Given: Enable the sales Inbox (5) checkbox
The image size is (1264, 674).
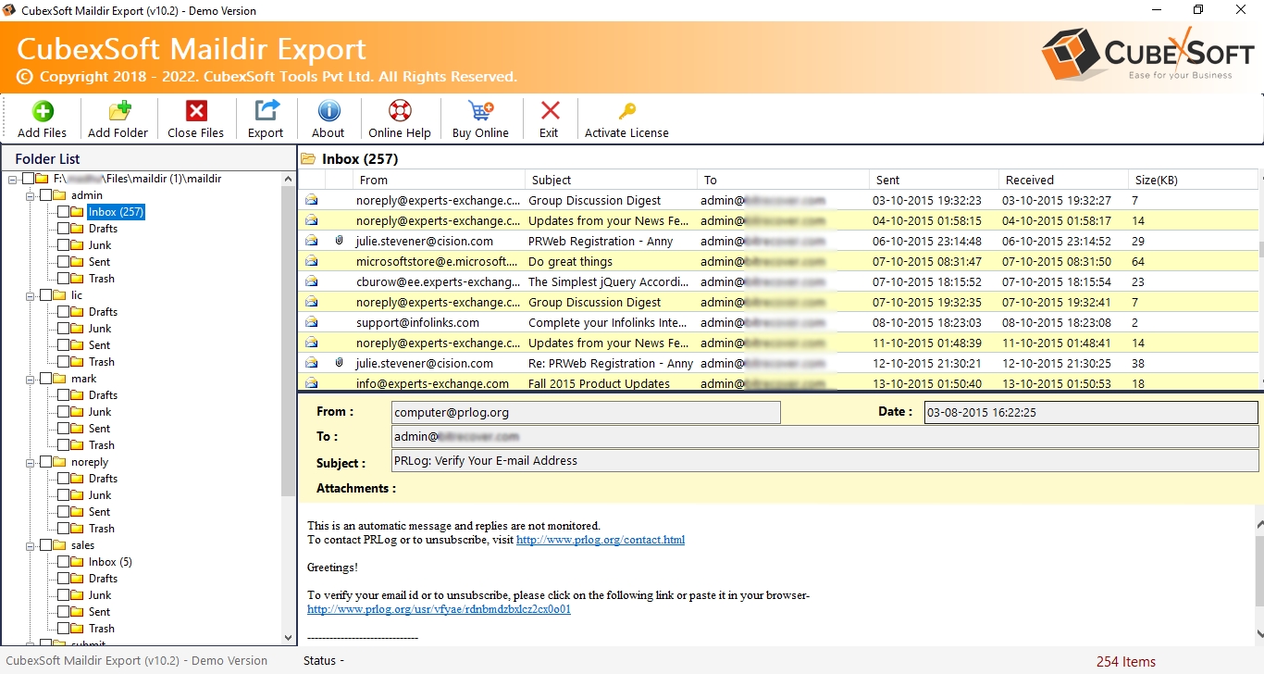Looking at the screenshot, I should pyautogui.click(x=64, y=562).
